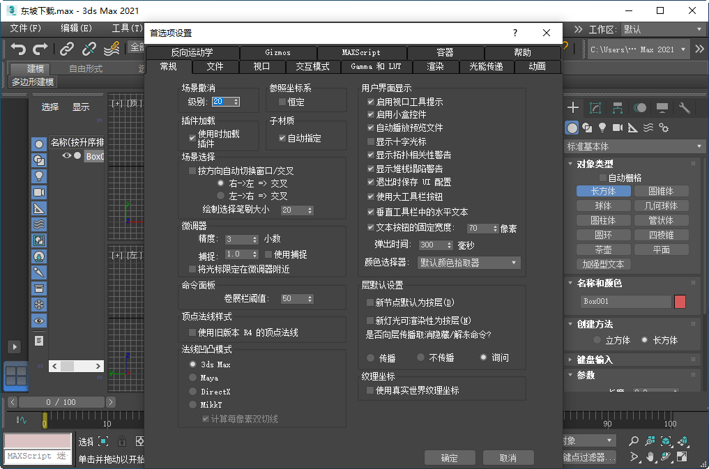
Task: Select the Orbit viewport navigation icon
Action: pyautogui.click(x=665, y=456)
